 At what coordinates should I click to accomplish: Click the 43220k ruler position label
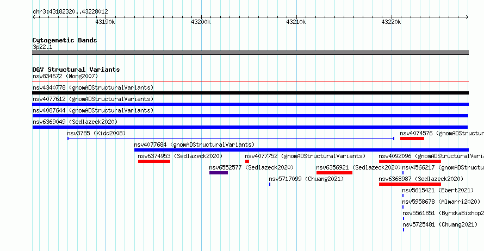tap(391, 22)
